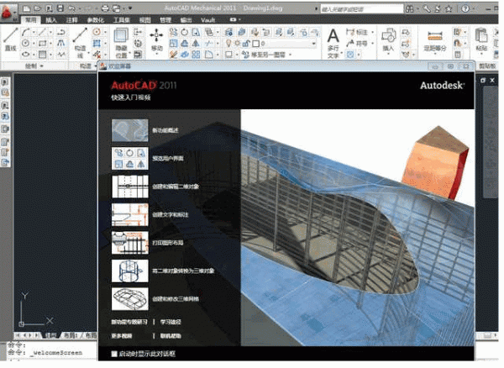The height and width of the screenshot is (368, 504).
Task: Select the Construction line (构造线) tool
Action: (80, 43)
